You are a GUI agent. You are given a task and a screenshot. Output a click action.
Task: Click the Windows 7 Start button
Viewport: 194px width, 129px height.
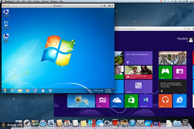pyautogui.click(x=5, y=91)
